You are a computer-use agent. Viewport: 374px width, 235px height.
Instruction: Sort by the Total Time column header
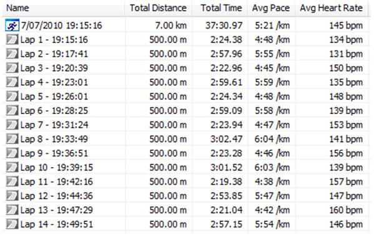click(220, 8)
